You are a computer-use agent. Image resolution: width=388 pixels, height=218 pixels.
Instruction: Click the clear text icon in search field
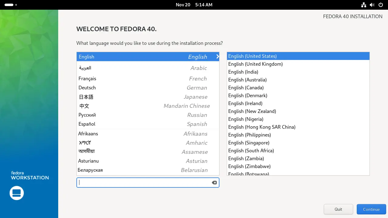click(x=214, y=183)
